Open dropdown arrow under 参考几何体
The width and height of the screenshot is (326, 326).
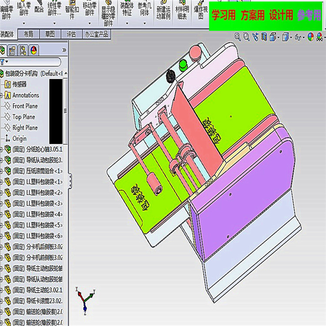[x=144, y=23]
